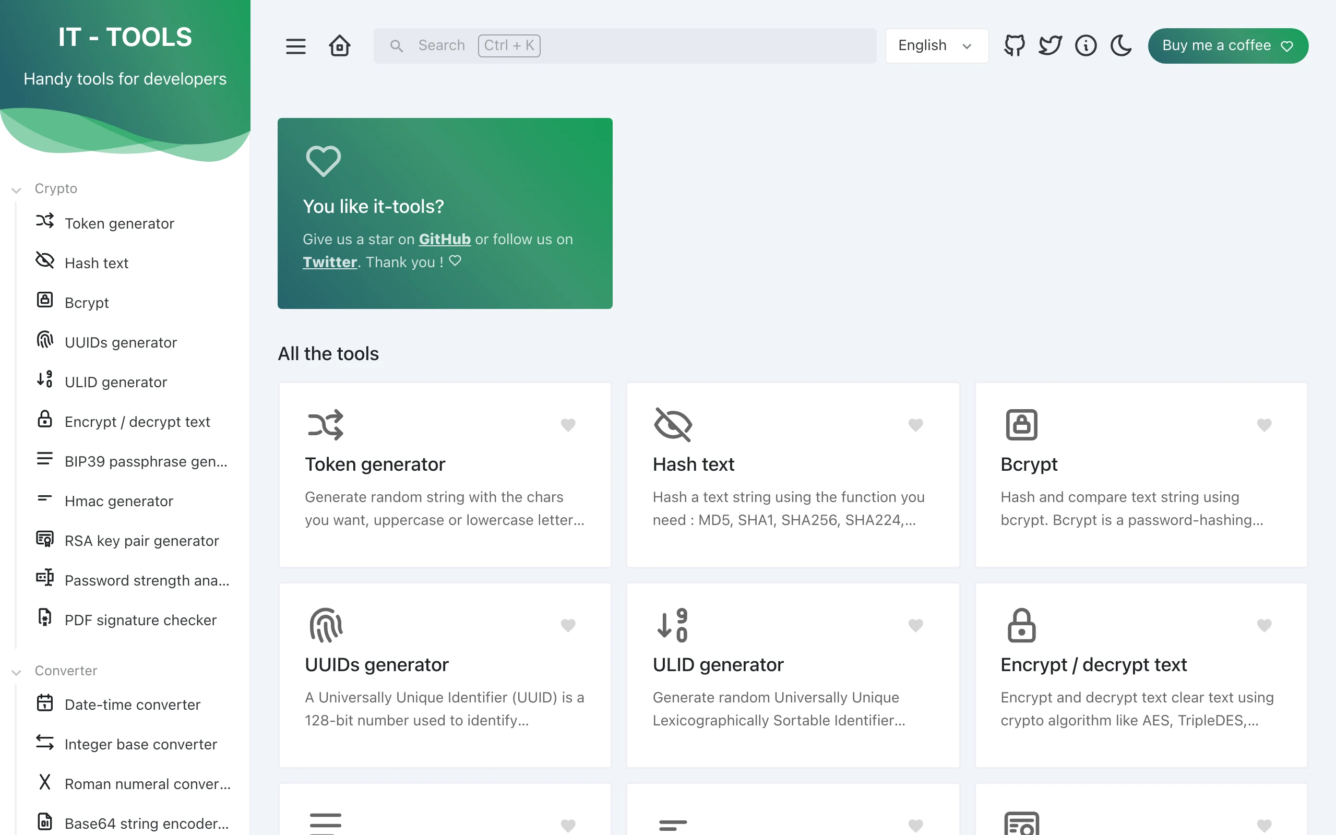1336x835 pixels.
Task: Favorite the Bcrypt card with its heart
Action: [1263, 425]
